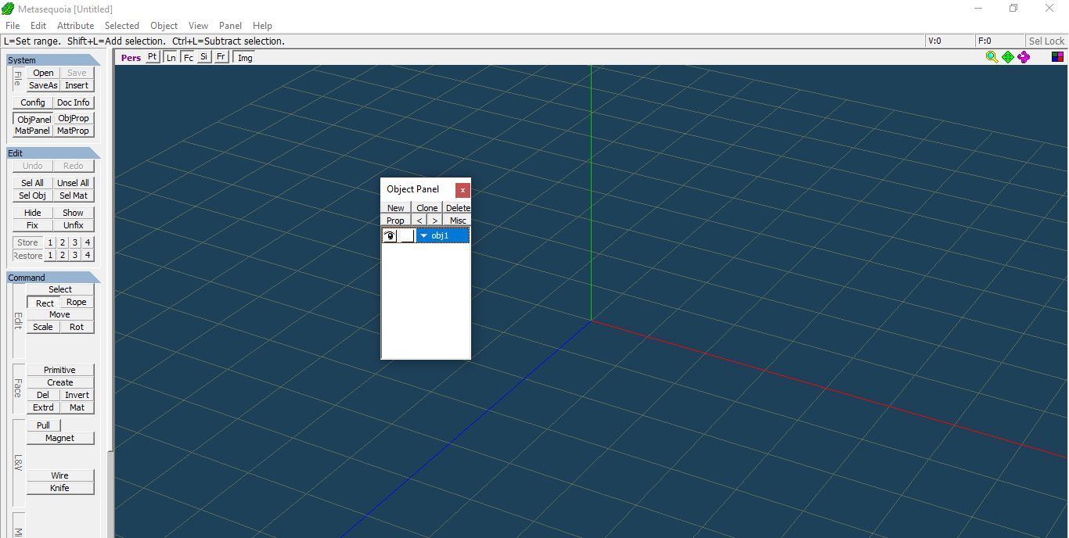The height and width of the screenshot is (538, 1069).
Task: Toggle the Fc face display button
Action: pyautogui.click(x=189, y=58)
